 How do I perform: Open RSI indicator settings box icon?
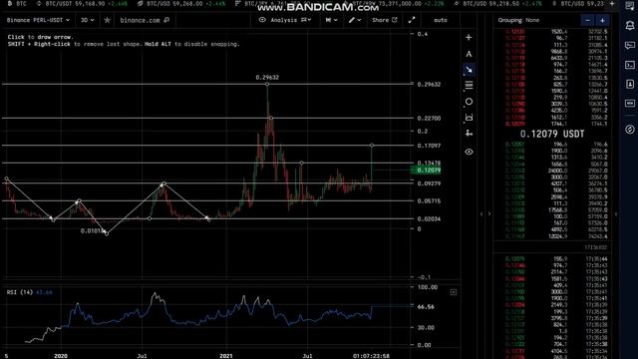[454, 292]
